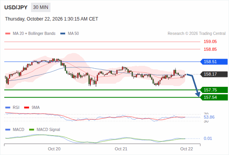Click the MACD blue legend swatch
Screen dimensions: 229x155
point(8,130)
